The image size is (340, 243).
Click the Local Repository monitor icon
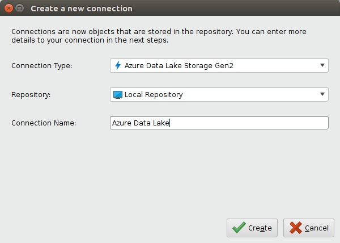pos(118,95)
